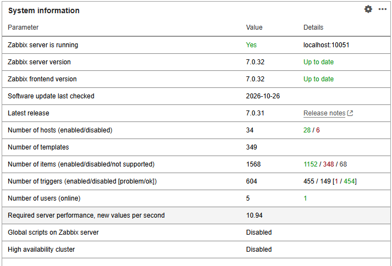Click the red 6 disabled hosts count

(x=318, y=130)
